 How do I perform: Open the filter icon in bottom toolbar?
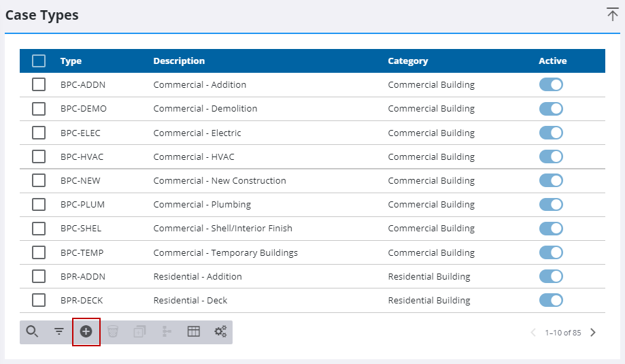click(59, 332)
